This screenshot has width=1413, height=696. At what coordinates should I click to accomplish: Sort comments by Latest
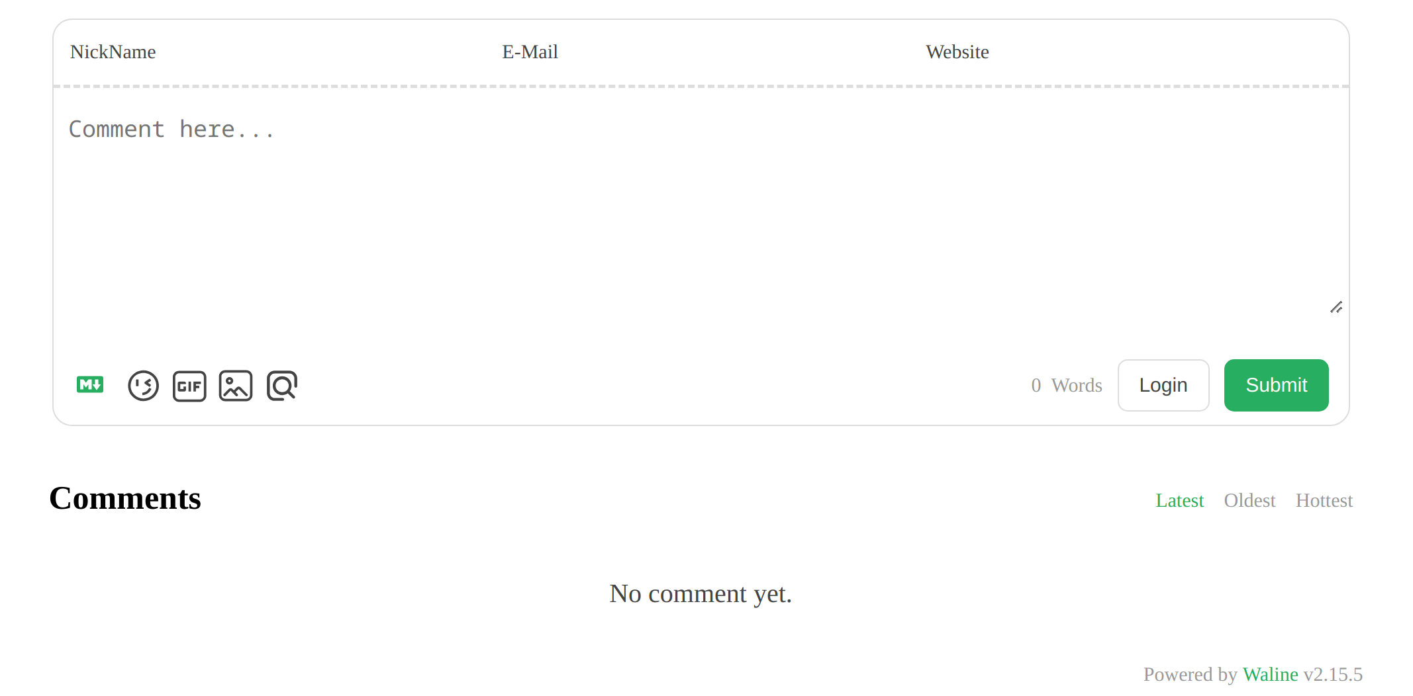tap(1179, 501)
